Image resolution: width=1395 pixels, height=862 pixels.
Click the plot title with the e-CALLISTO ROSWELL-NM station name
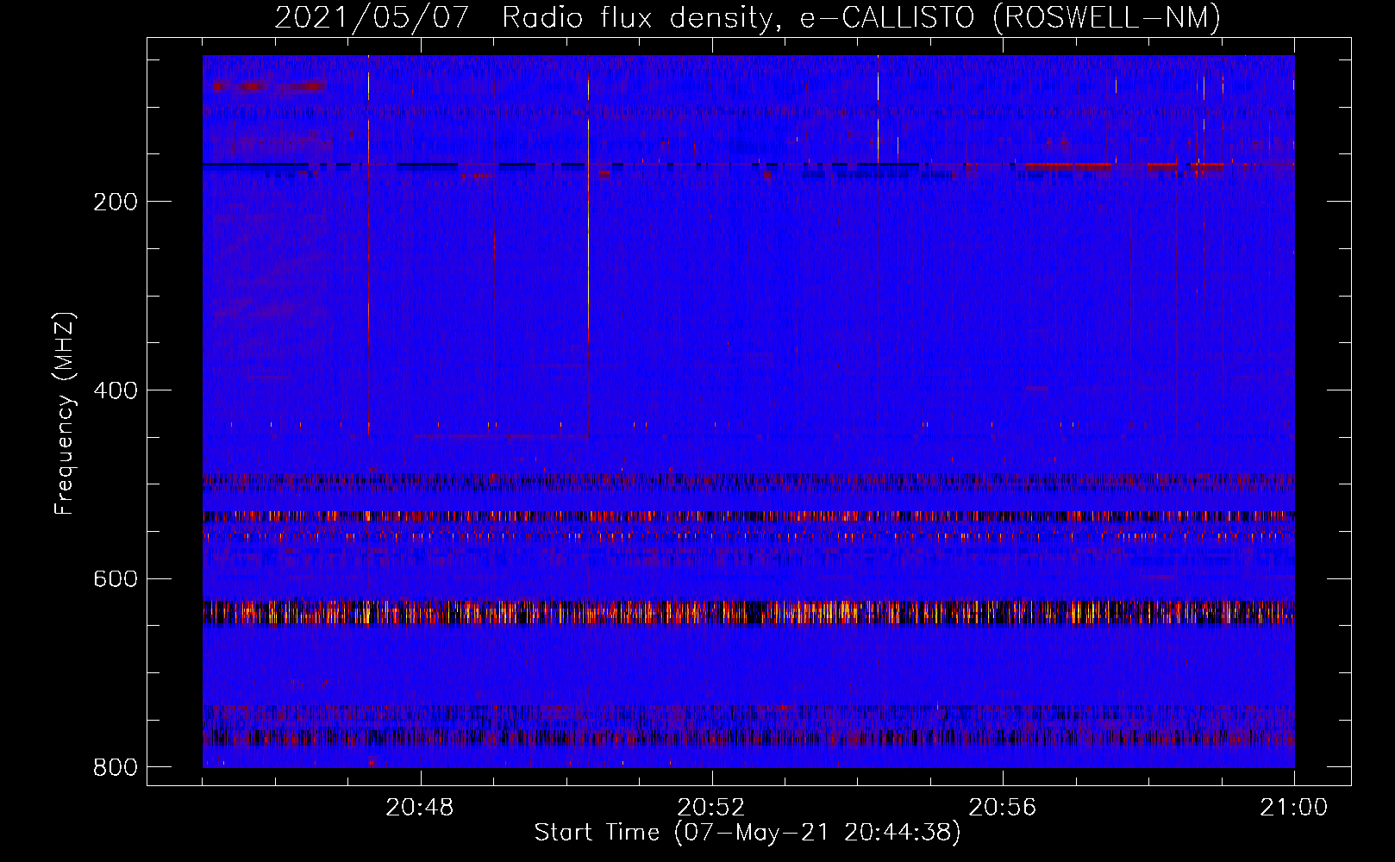[748, 17]
